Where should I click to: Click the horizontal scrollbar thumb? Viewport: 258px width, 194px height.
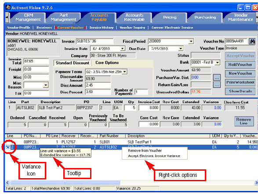pos(65,183)
